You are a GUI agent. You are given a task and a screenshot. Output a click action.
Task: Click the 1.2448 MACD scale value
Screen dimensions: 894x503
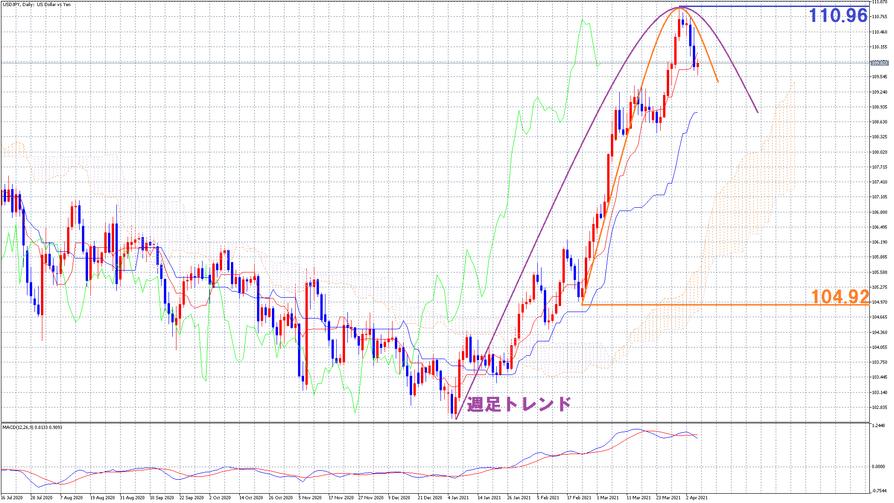878,426
